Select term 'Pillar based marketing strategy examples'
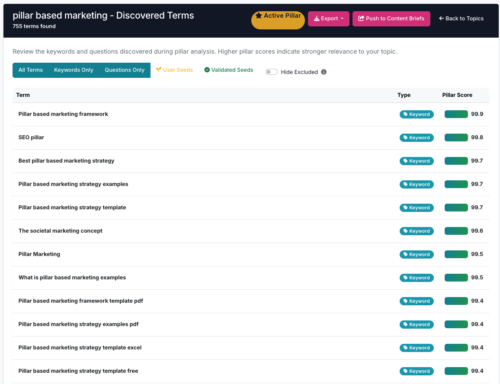The image size is (500, 384). [74, 184]
